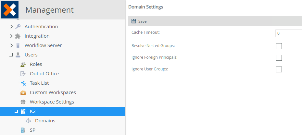This screenshot has width=302, height=135.
Task: Enable the Resolve Nested Groups checkbox
Action: coord(279,46)
